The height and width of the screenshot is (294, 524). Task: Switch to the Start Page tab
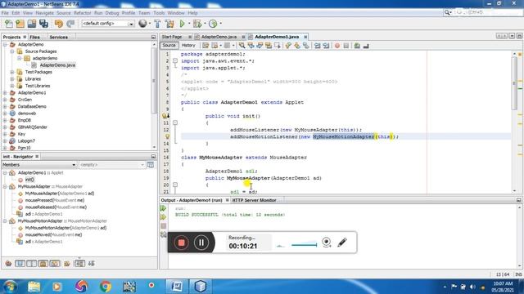point(173,37)
